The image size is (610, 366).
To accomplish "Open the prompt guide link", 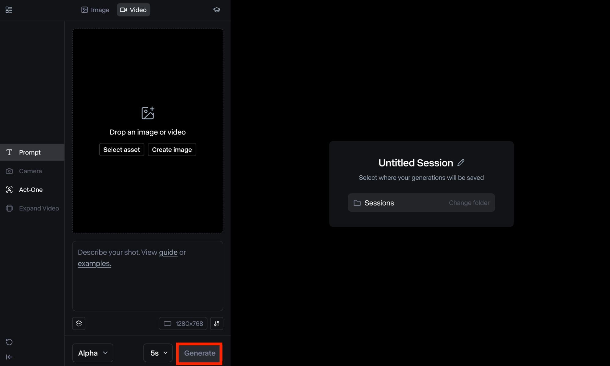I will coord(168,252).
